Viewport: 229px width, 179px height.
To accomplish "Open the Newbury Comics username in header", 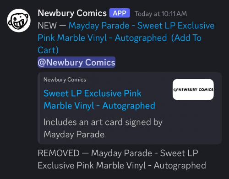I will pos(72,13).
